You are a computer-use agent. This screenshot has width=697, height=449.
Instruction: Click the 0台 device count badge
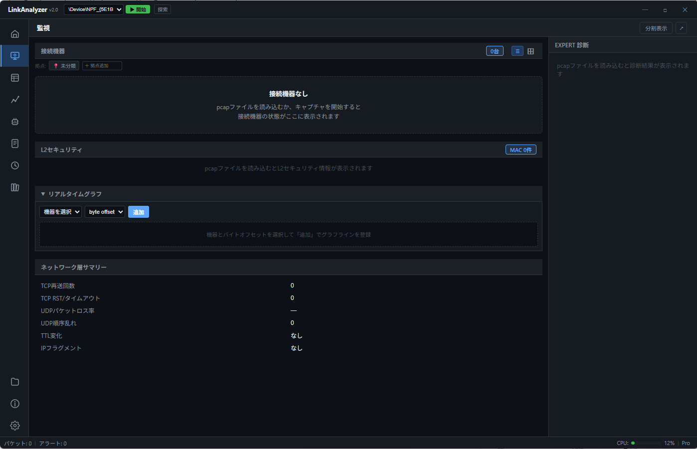(x=495, y=51)
